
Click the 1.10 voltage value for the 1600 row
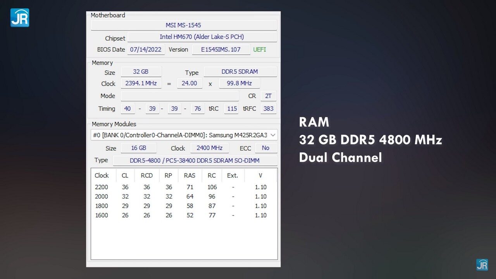(x=260, y=215)
